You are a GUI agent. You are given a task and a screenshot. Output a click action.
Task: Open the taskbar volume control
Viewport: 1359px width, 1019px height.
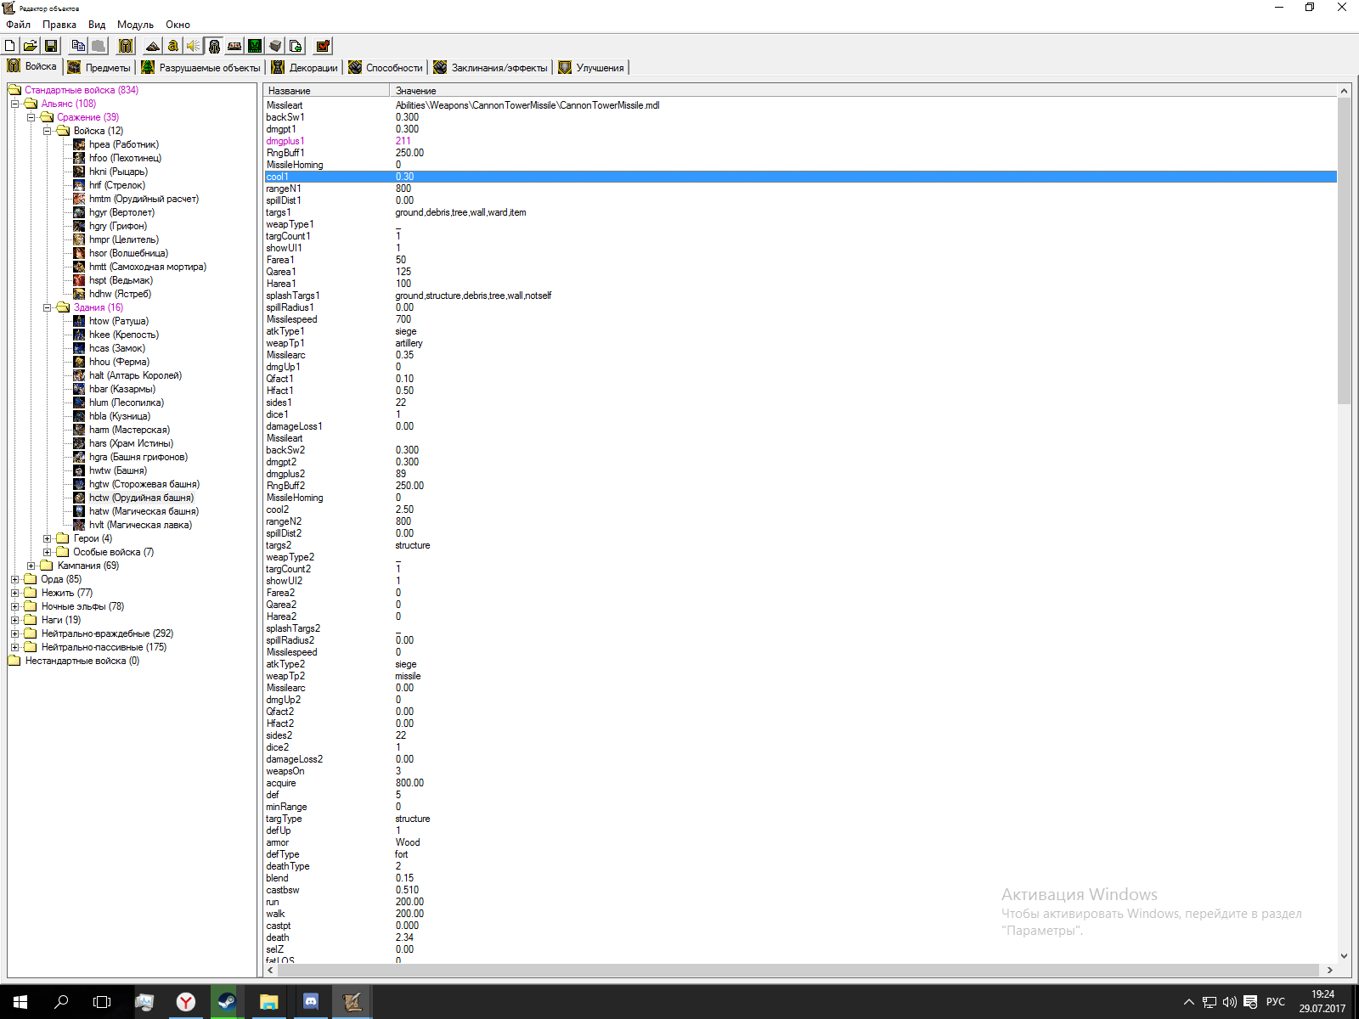pos(1229,1002)
